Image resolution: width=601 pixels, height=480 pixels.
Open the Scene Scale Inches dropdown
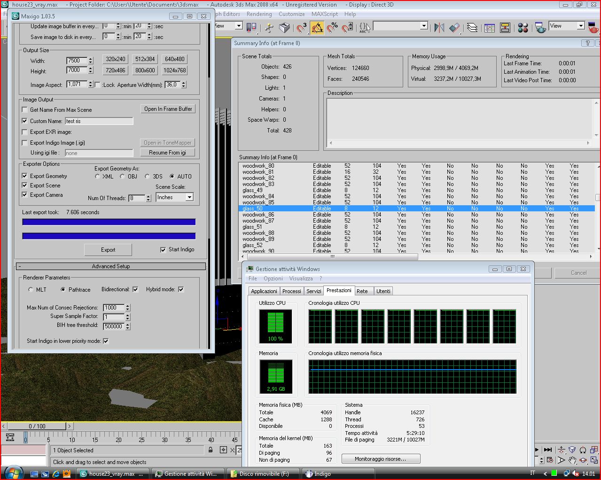click(175, 197)
